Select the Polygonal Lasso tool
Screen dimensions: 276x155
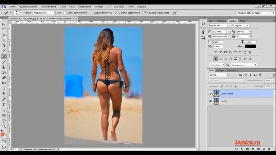[x=4, y=35]
